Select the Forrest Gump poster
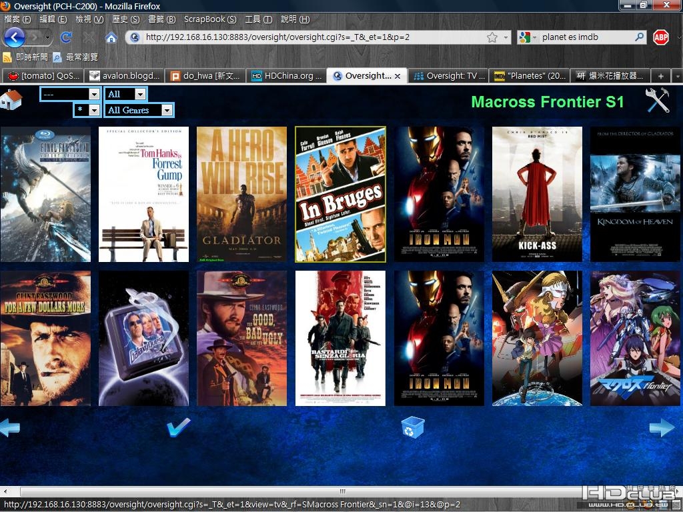This screenshot has width=683, height=512. pos(144,194)
